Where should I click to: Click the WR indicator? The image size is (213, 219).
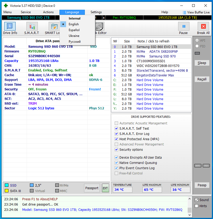198,166
